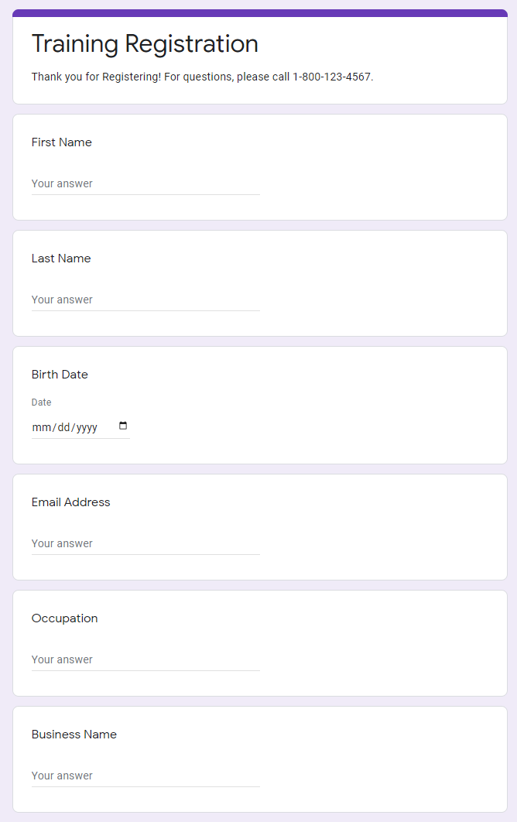This screenshot has height=822, width=517.
Task: Click the 'Occupation' question label
Action: tap(64, 618)
